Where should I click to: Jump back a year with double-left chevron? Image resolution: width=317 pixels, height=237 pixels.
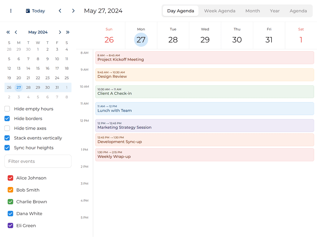pyautogui.click(x=8, y=32)
